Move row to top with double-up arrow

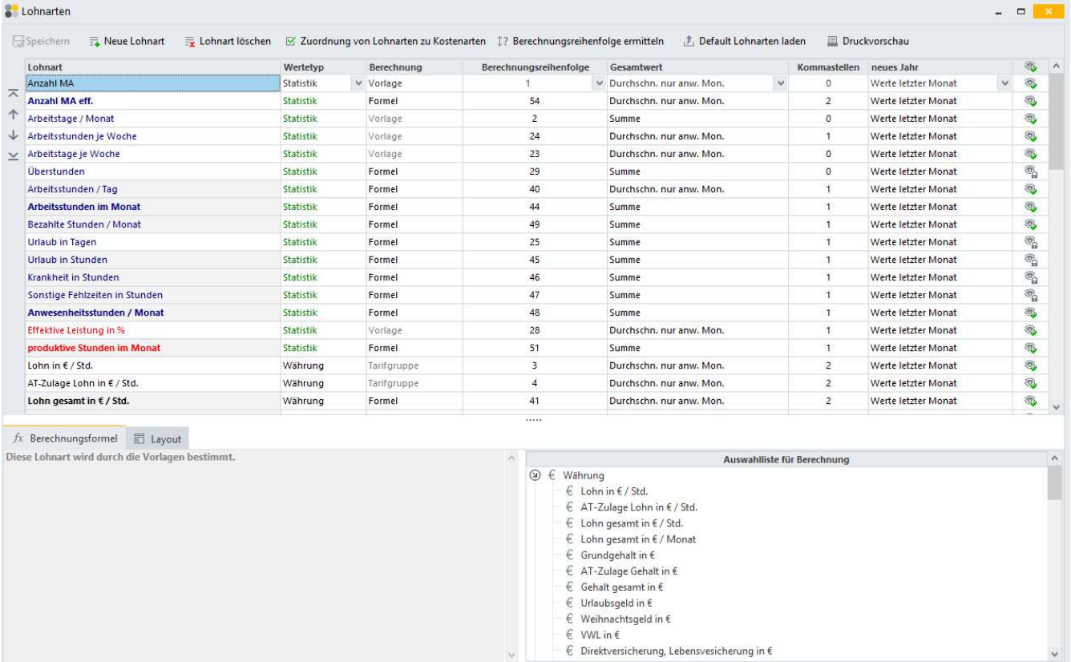tap(13, 95)
